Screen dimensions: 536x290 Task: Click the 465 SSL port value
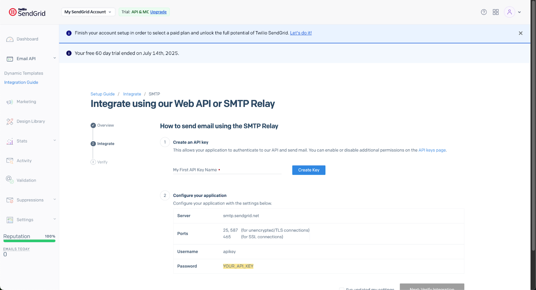point(227,237)
